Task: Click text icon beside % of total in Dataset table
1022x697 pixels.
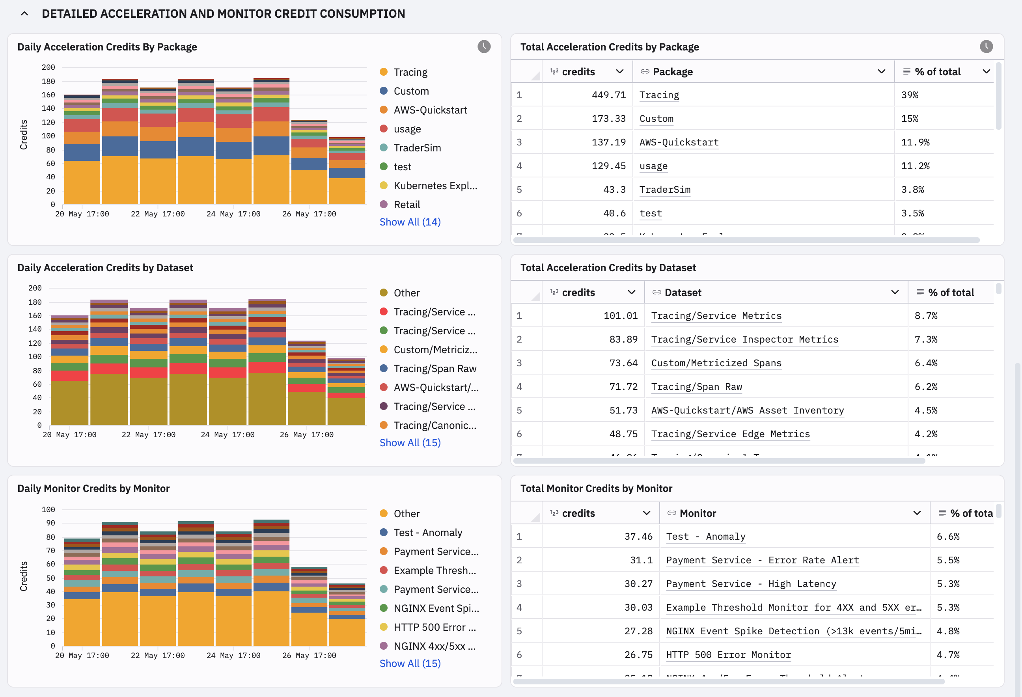Action: [x=919, y=293]
